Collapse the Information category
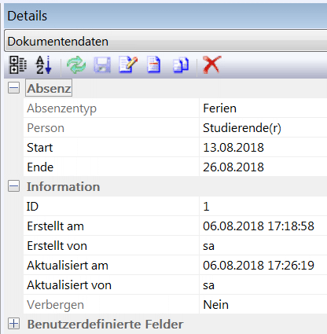The image size is (327, 334). pos(13,186)
